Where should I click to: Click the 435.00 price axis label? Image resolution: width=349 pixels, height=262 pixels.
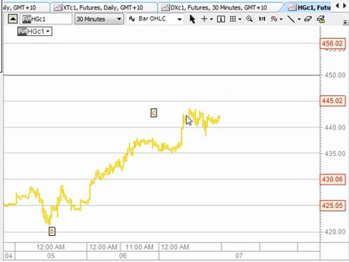[335, 154]
